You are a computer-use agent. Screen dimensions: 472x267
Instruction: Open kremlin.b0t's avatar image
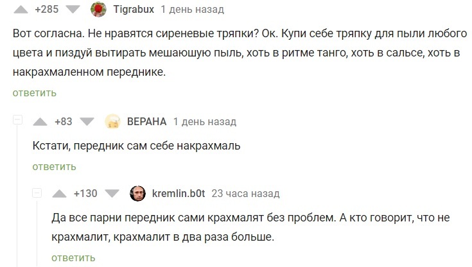click(137, 193)
